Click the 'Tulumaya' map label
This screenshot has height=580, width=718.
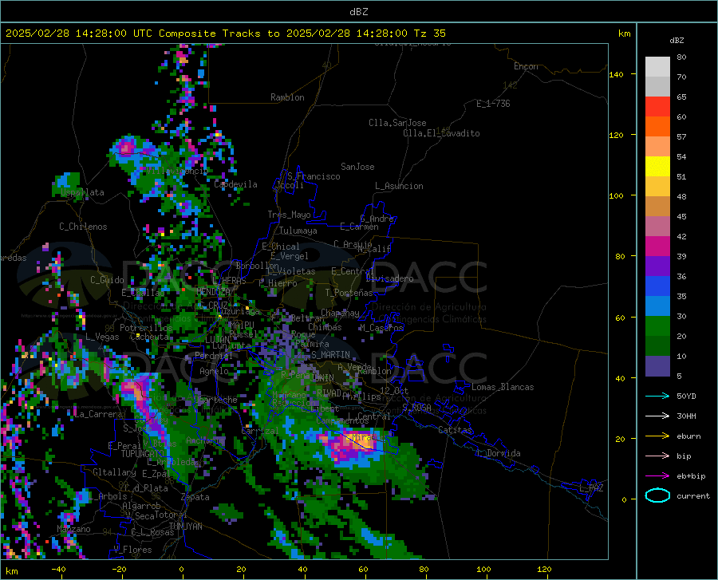[x=298, y=231]
